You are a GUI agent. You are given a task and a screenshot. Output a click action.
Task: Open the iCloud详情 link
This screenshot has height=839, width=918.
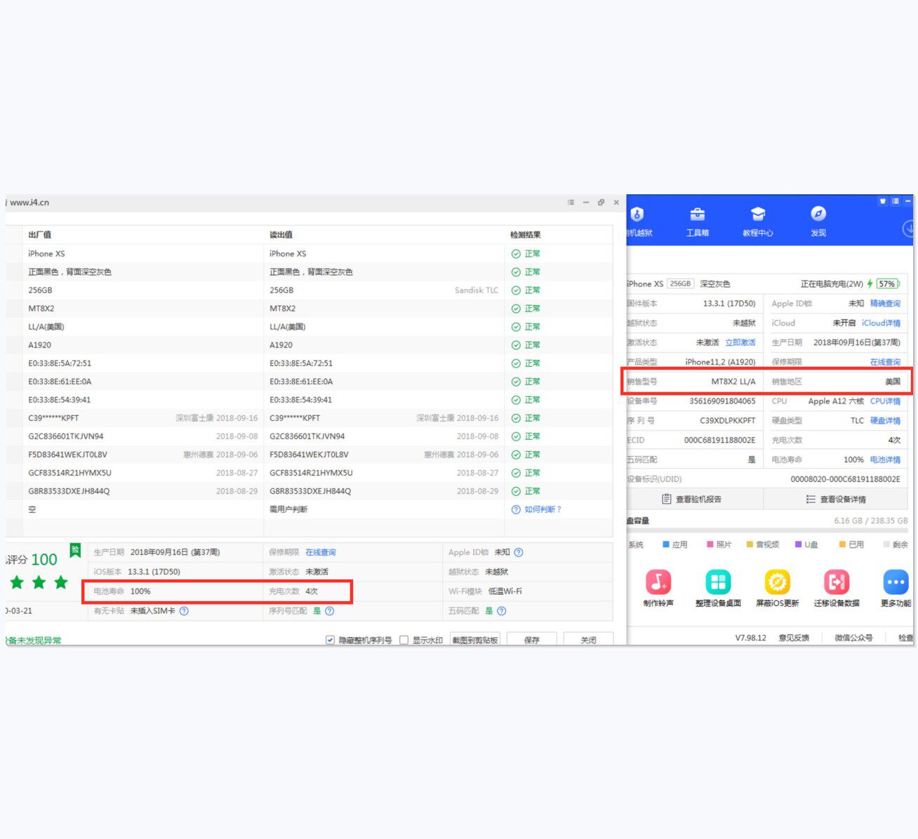881,323
